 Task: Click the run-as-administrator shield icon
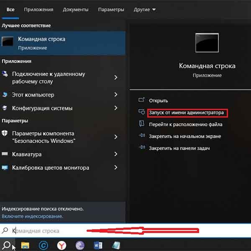coord(141,112)
